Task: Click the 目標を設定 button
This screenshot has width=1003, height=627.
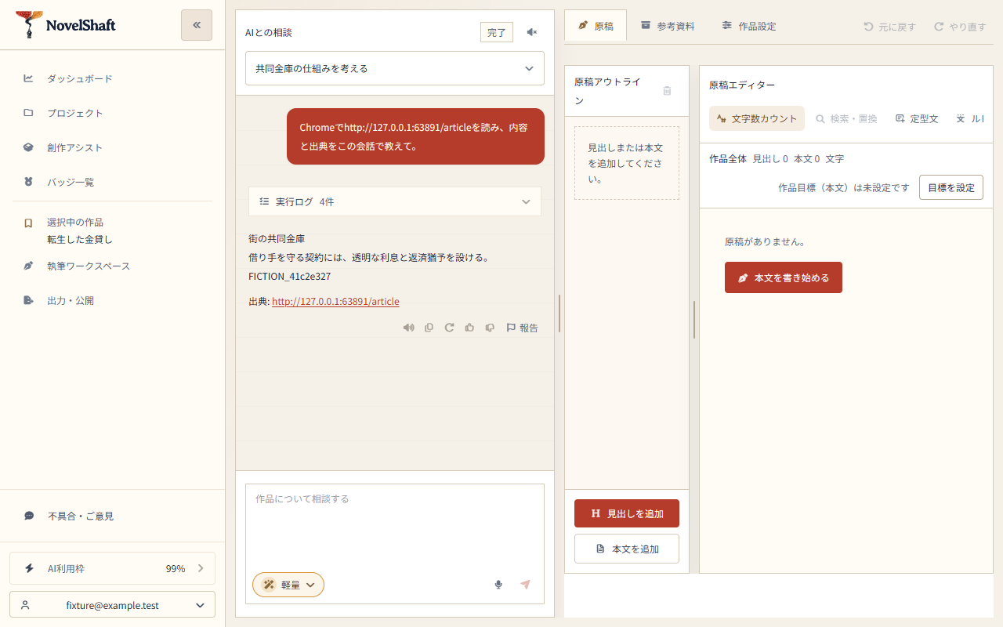Action: 951,187
